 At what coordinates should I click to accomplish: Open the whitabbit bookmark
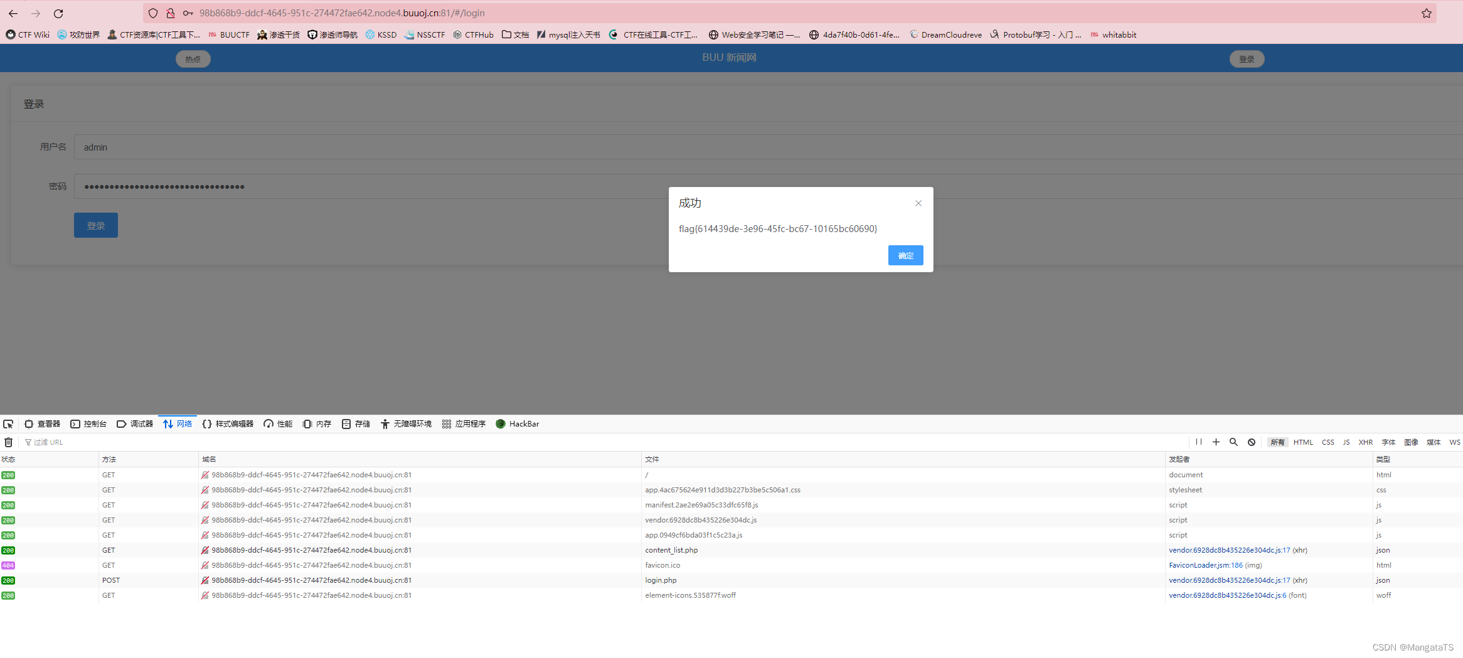click(x=1114, y=35)
